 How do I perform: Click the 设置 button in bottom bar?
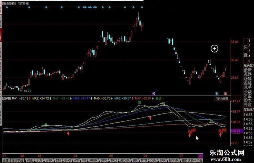click(6, 160)
